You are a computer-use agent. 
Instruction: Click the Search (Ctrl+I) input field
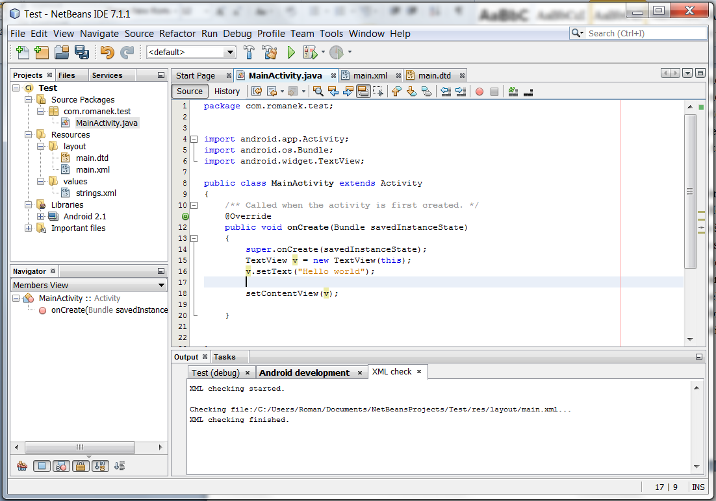(x=647, y=33)
